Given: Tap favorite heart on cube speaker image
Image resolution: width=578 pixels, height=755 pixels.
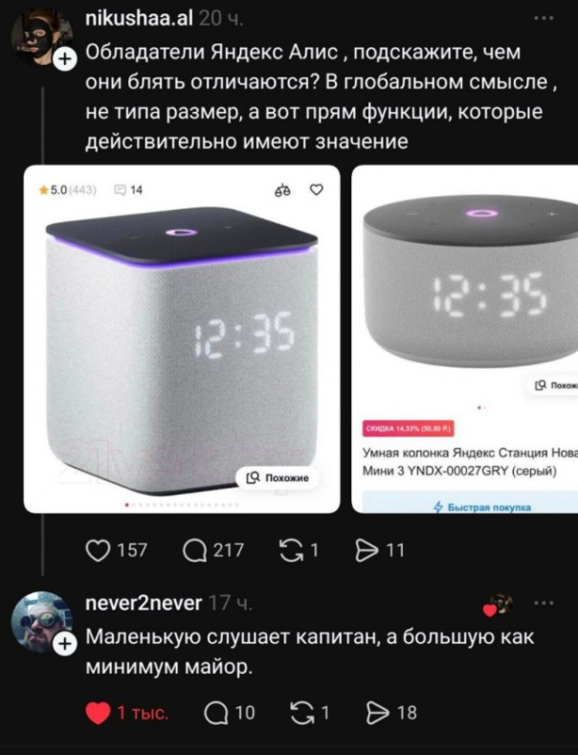Looking at the screenshot, I should point(316,190).
